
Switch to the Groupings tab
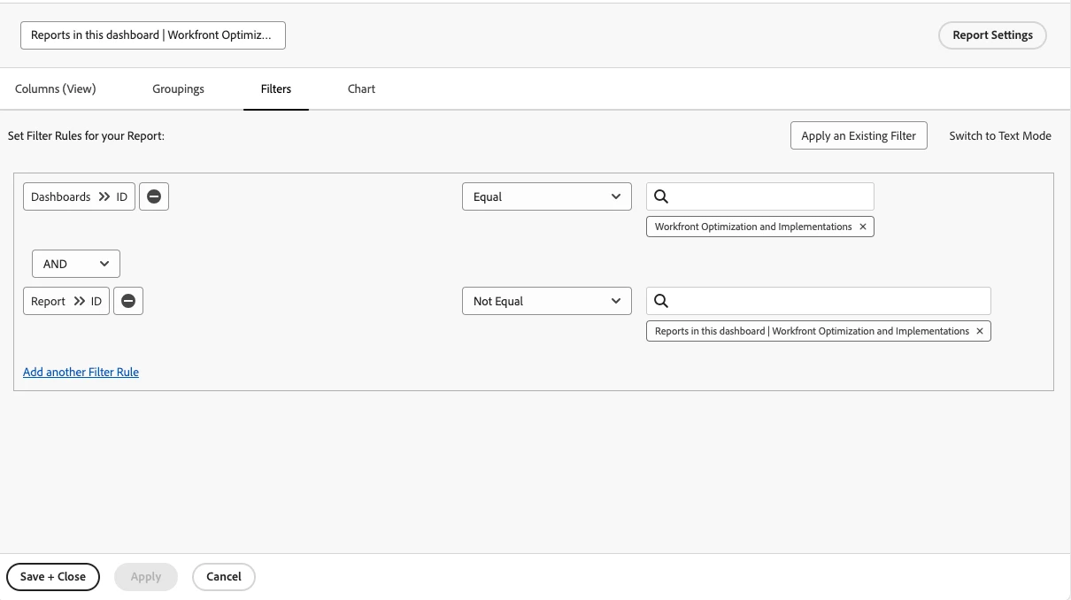click(x=178, y=88)
